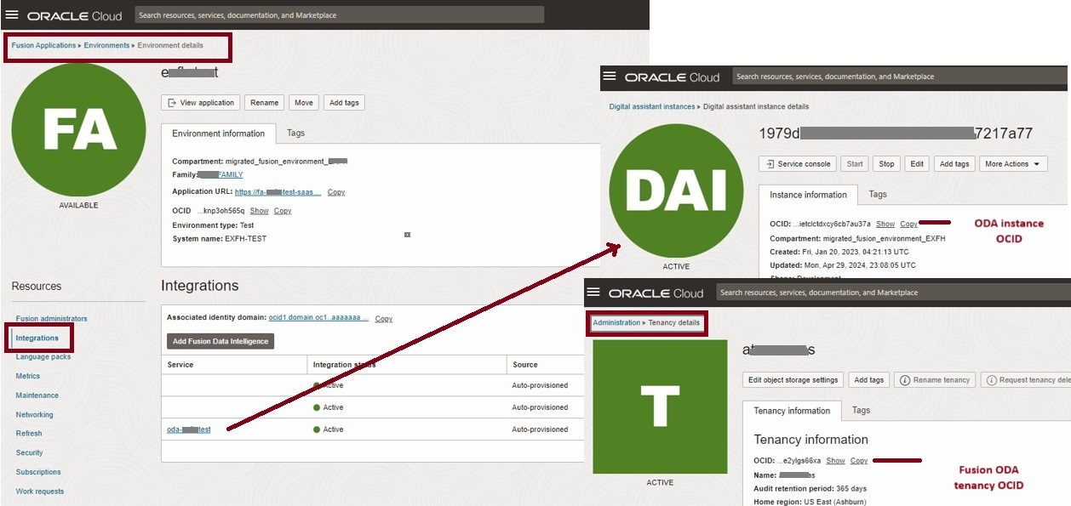The height and width of the screenshot is (506, 1071).
Task: Click the Stop instance button
Action: (886, 164)
